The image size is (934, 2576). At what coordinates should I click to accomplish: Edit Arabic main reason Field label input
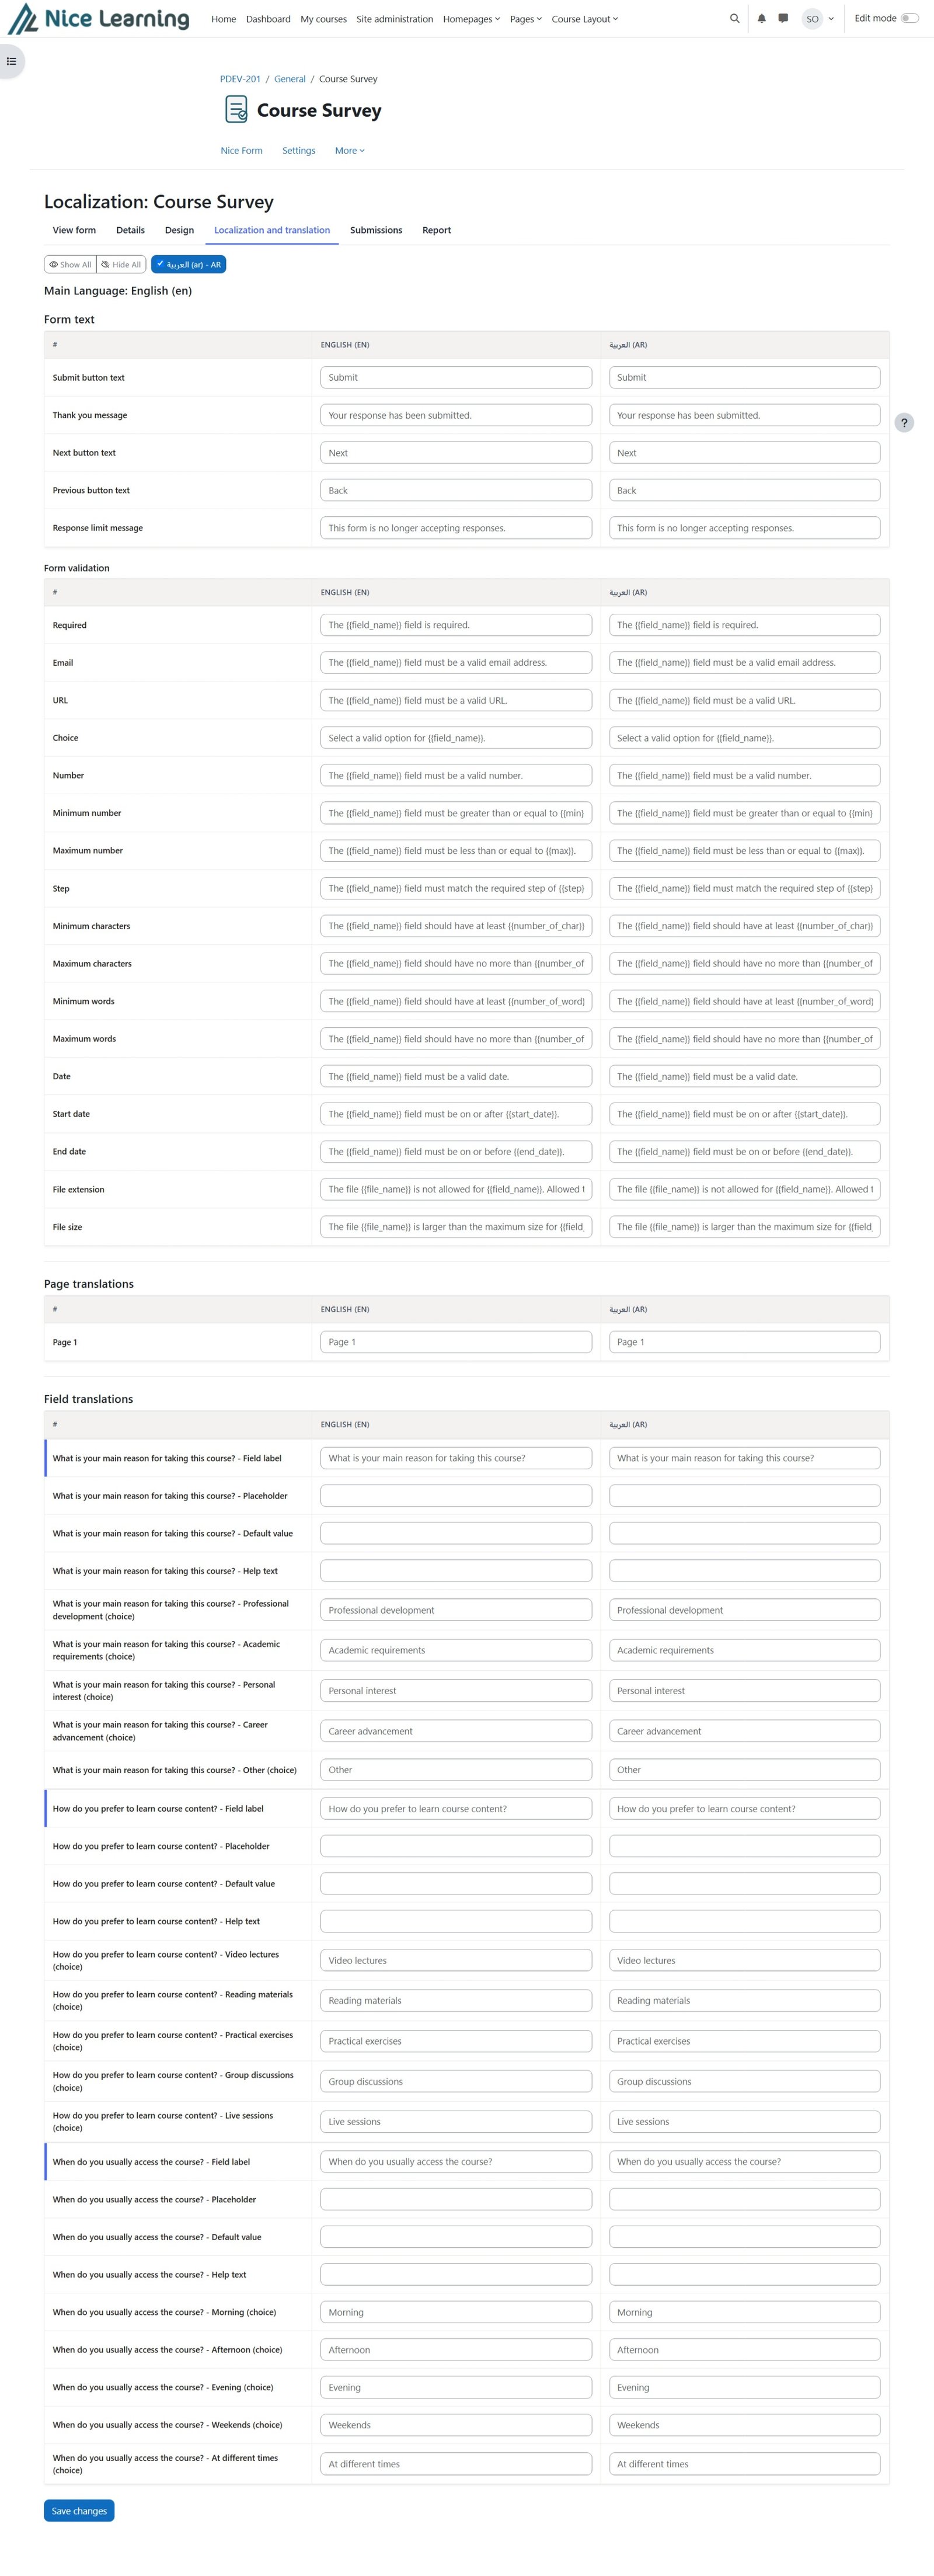tap(744, 1458)
